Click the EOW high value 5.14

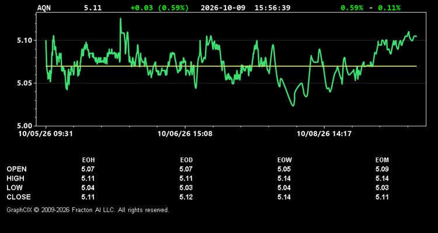pyautogui.click(x=284, y=178)
